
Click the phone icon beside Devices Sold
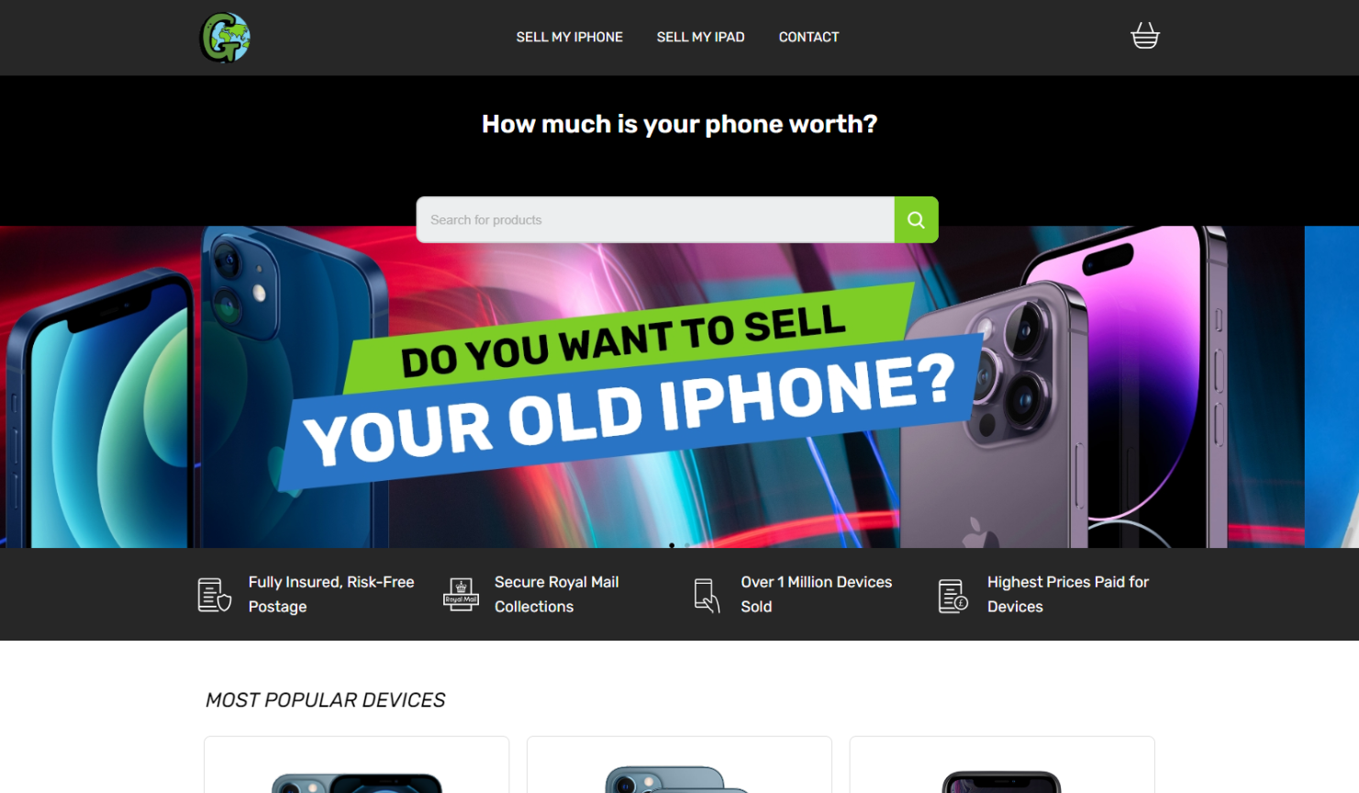pos(707,595)
